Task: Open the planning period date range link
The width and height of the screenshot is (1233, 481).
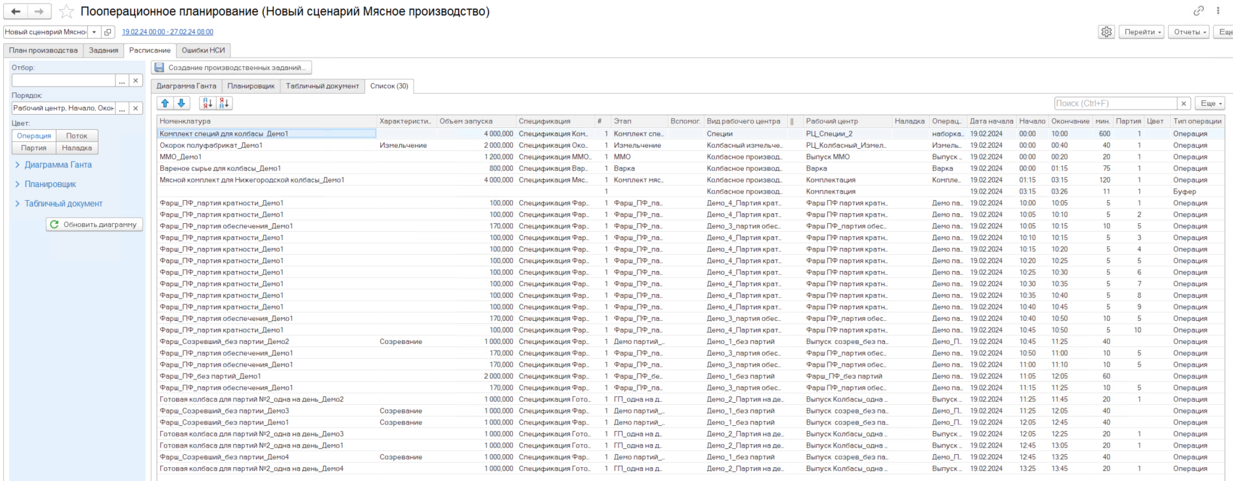Action: (x=167, y=31)
